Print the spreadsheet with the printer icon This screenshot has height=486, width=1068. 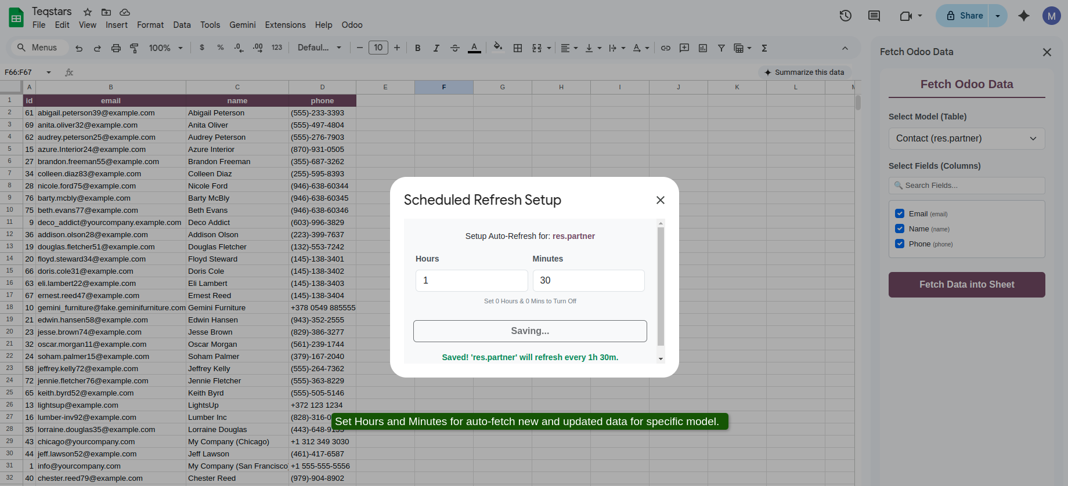point(116,48)
